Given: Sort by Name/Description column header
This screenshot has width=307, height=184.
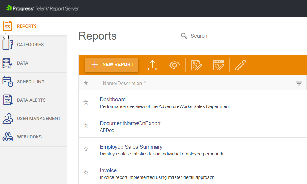Looking at the screenshot, I should pos(125,84).
